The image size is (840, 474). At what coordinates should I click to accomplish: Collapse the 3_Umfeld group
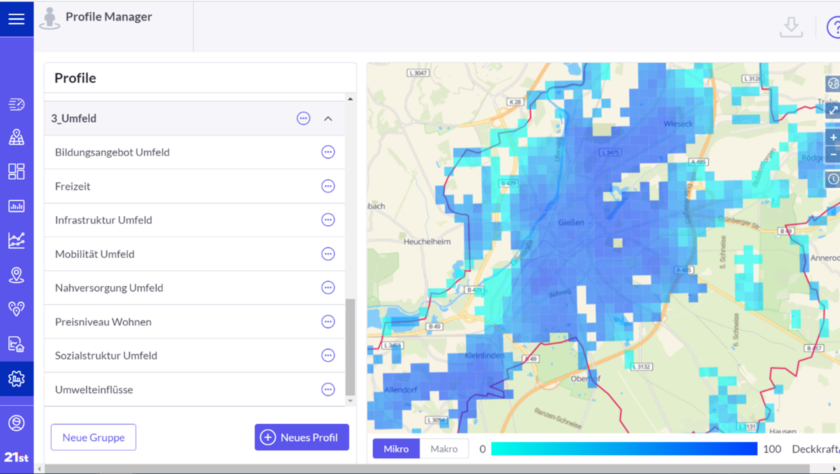click(x=328, y=118)
